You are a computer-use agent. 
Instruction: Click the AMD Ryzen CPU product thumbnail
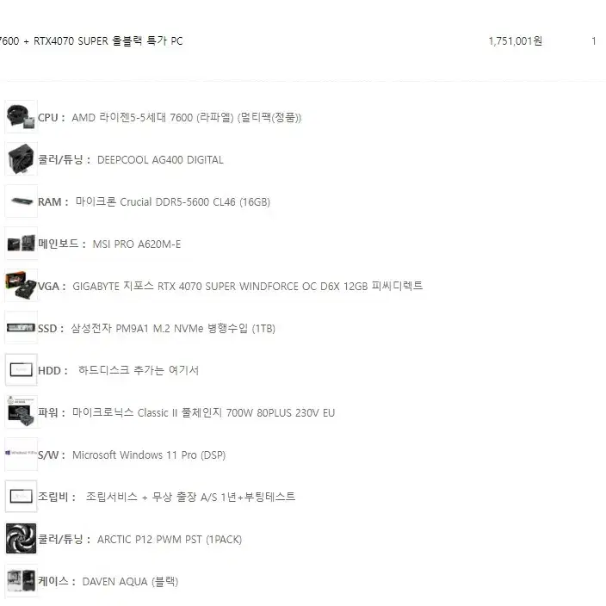pyautogui.click(x=21, y=117)
